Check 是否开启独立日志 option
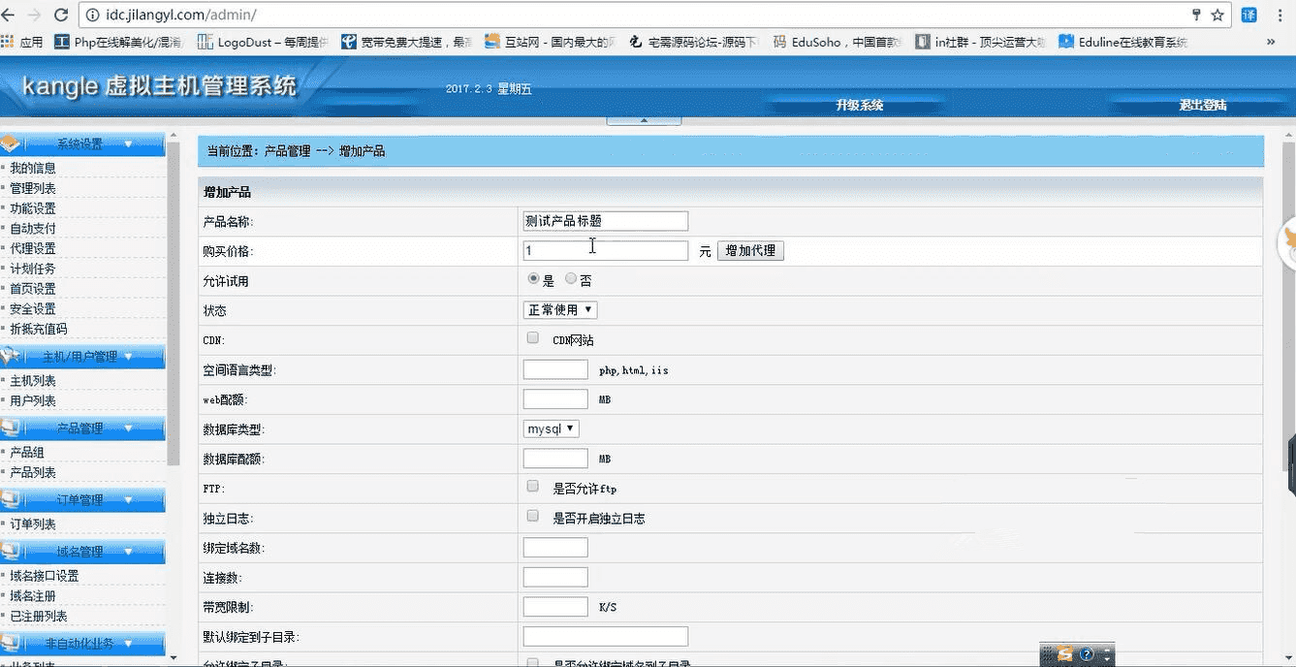Viewport: 1296px width, 667px height. (532, 516)
